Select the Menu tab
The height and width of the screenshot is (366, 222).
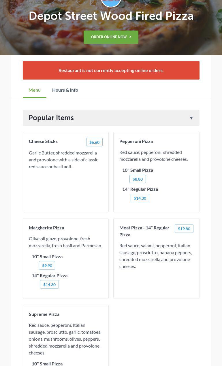pos(35,90)
